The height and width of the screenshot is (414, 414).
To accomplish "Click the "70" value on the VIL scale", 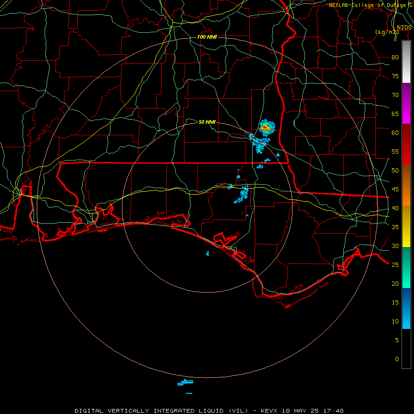I will point(395,95).
